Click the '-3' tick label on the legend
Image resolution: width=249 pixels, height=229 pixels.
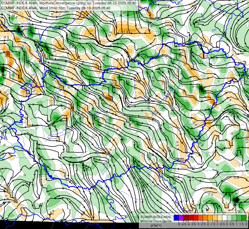tap(198, 224)
